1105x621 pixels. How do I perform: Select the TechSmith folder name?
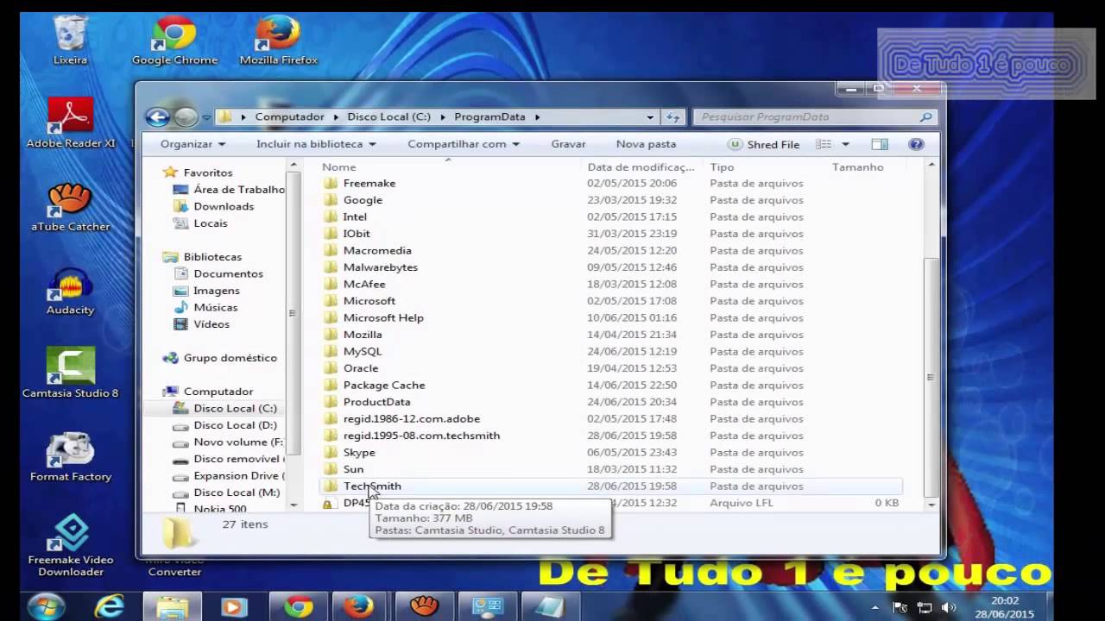(x=372, y=486)
